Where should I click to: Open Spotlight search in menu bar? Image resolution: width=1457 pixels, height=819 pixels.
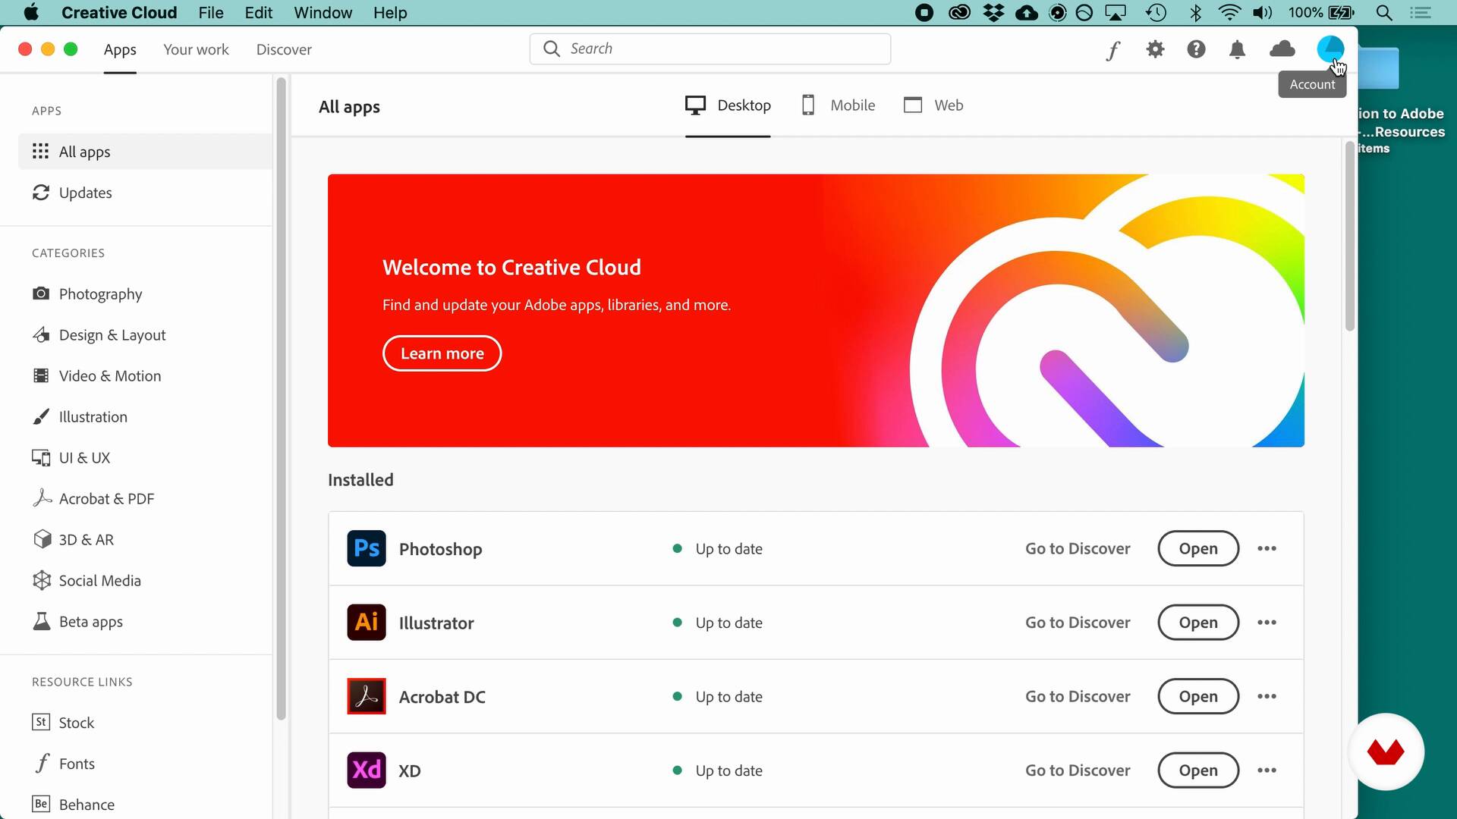[x=1384, y=13]
